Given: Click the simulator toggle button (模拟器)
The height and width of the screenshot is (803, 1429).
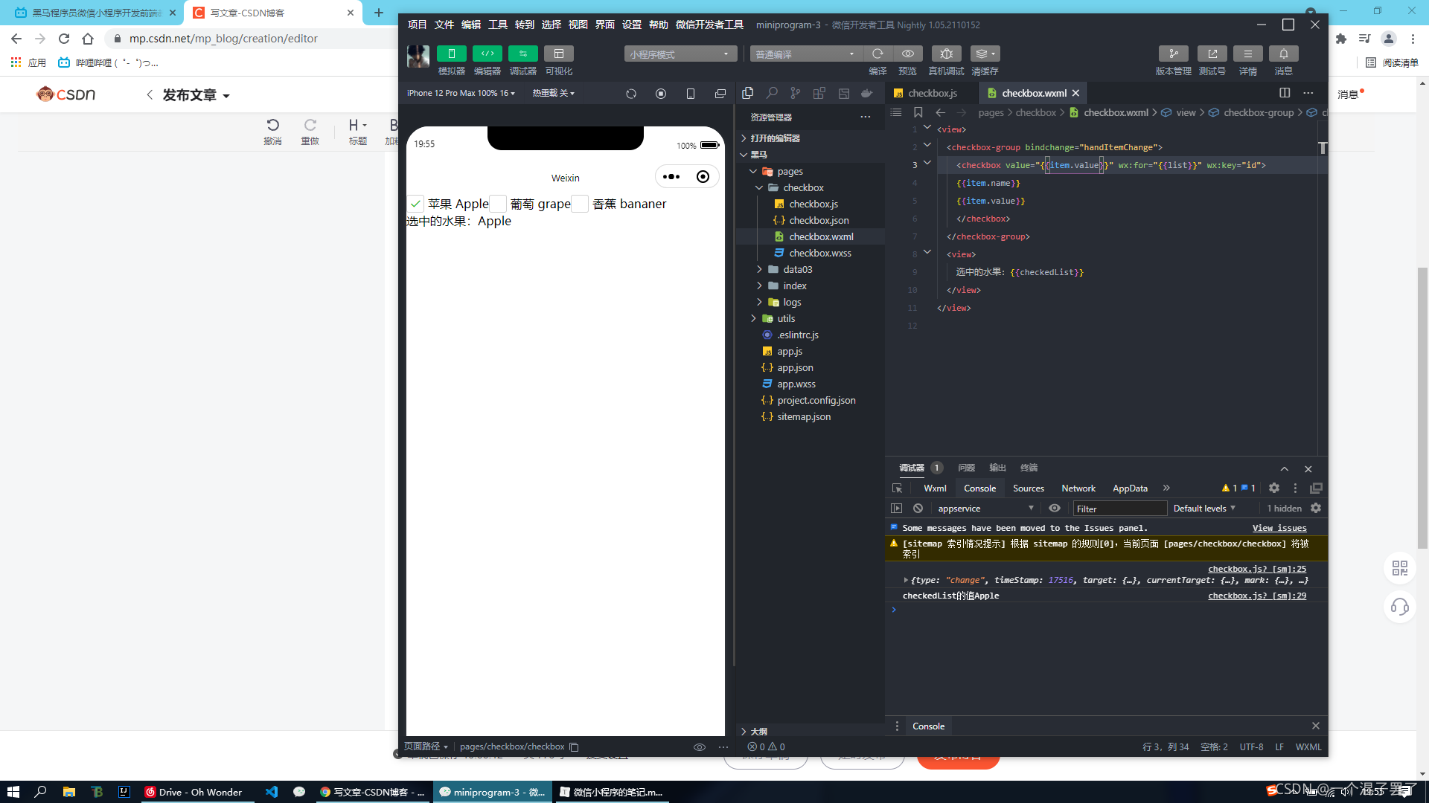Looking at the screenshot, I should point(451,54).
